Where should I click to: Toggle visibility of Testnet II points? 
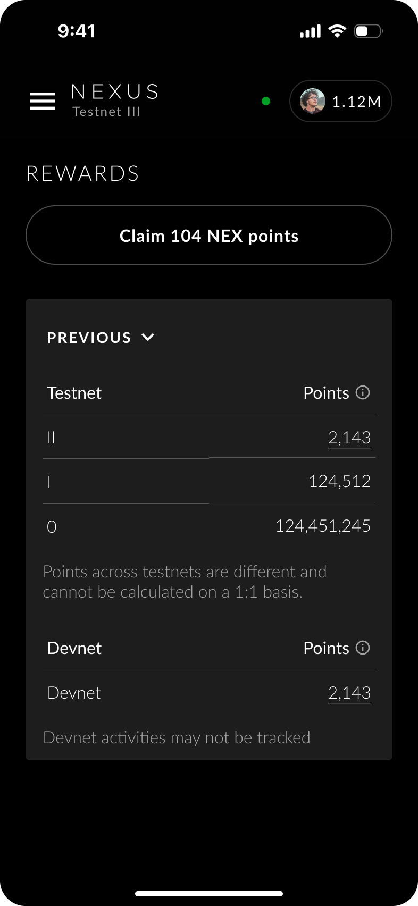coord(349,437)
